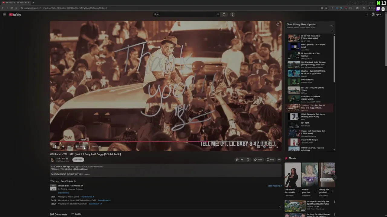Click the Sign in button

pos(377,14)
